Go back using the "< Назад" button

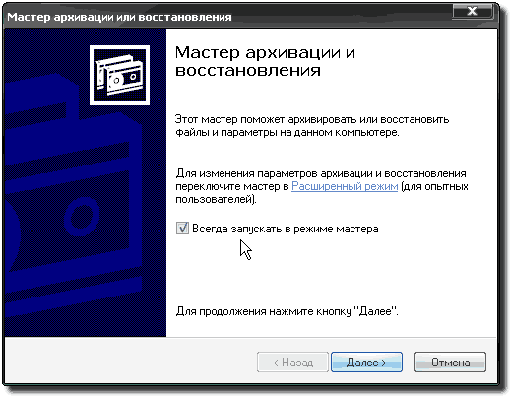tap(292, 363)
